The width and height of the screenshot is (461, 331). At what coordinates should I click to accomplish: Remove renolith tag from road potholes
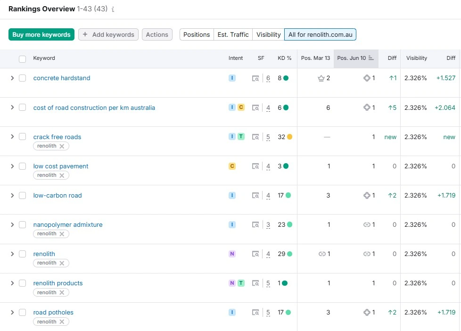(62, 322)
